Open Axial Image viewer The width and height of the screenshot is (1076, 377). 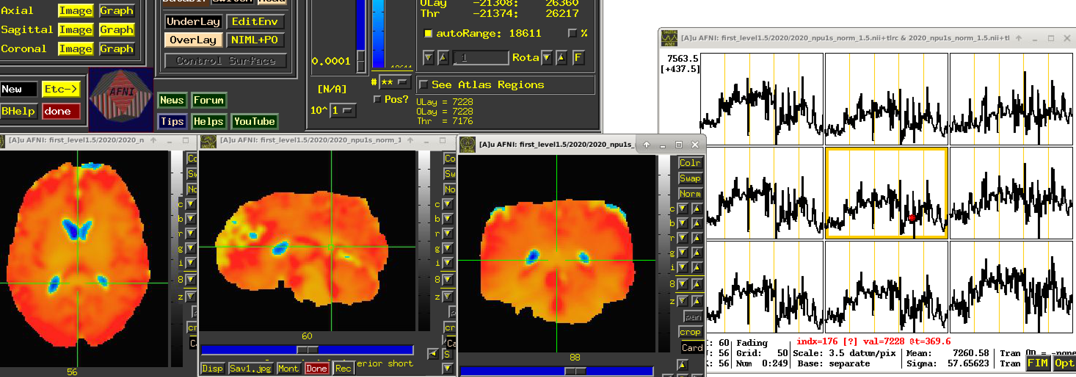pos(76,11)
